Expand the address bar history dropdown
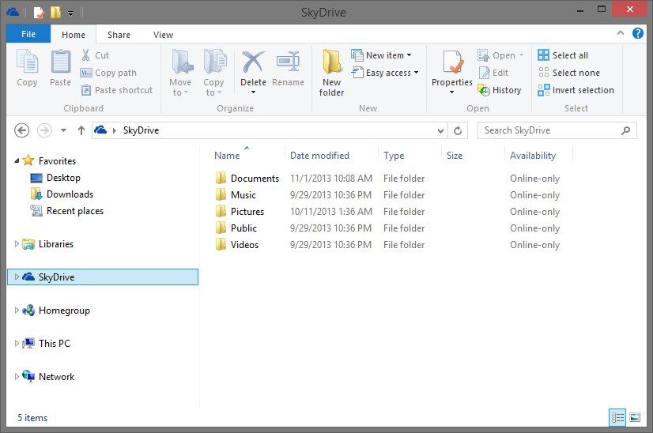The height and width of the screenshot is (433, 653). (440, 130)
